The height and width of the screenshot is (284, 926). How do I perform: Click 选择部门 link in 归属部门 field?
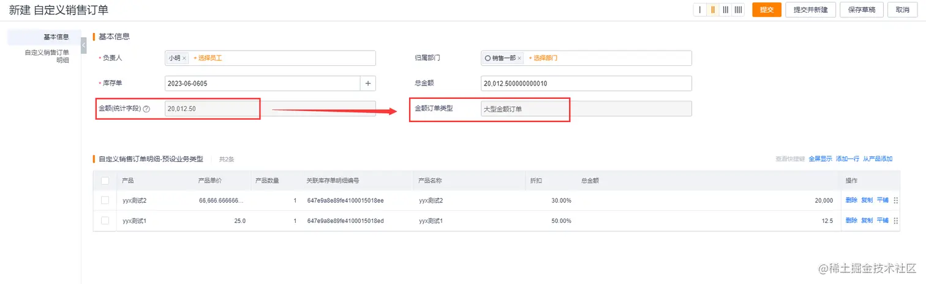pyautogui.click(x=543, y=58)
